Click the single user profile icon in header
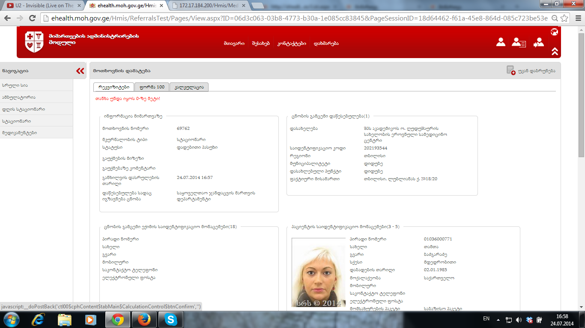585x328 pixels. pos(501,42)
